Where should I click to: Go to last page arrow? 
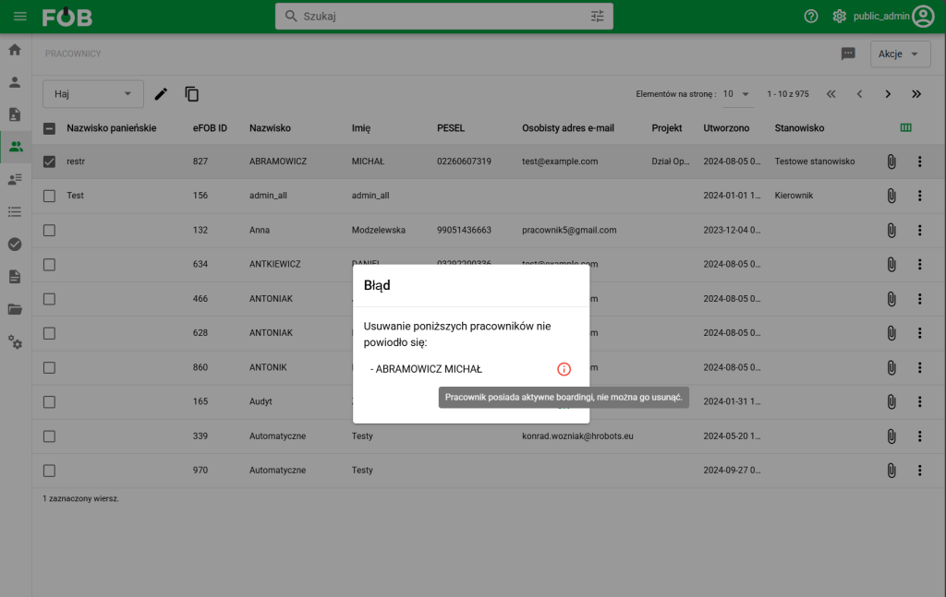(x=916, y=94)
